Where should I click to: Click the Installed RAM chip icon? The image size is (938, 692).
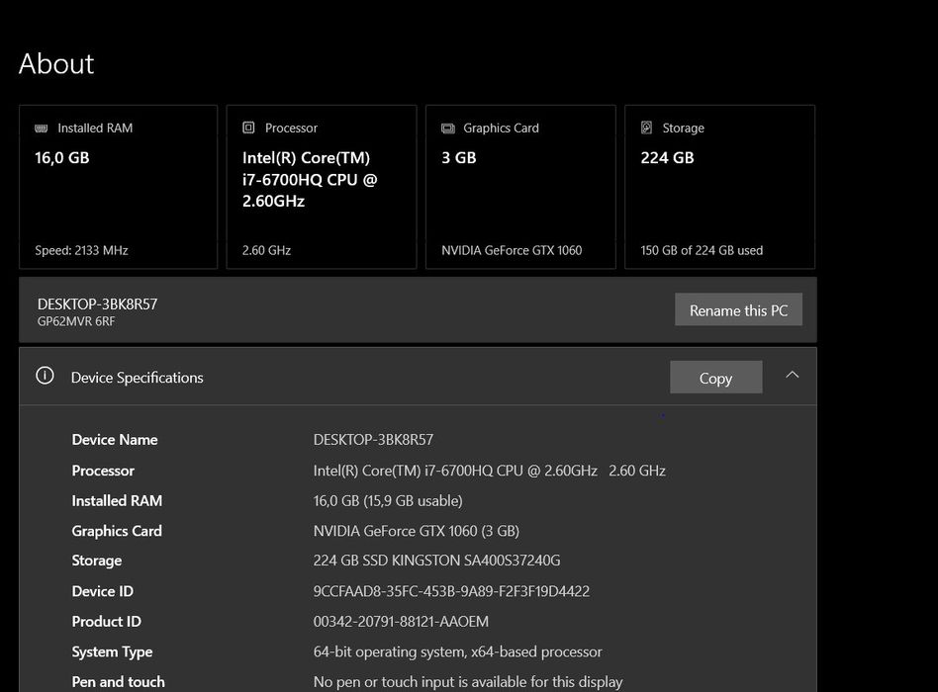[42, 129]
